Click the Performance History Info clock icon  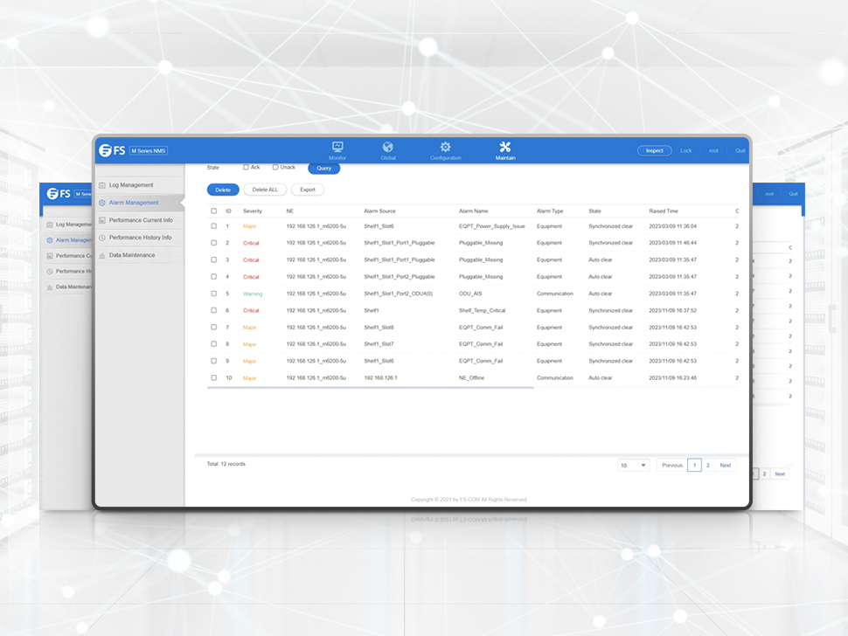(x=102, y=238)
